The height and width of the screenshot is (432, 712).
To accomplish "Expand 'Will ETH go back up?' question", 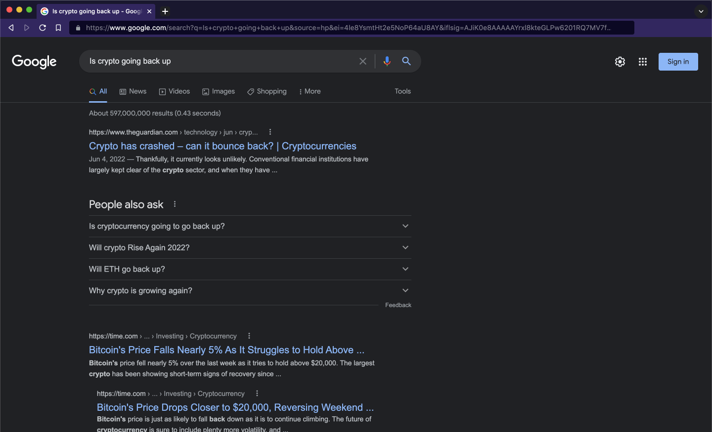I will (x=250, y=269).
